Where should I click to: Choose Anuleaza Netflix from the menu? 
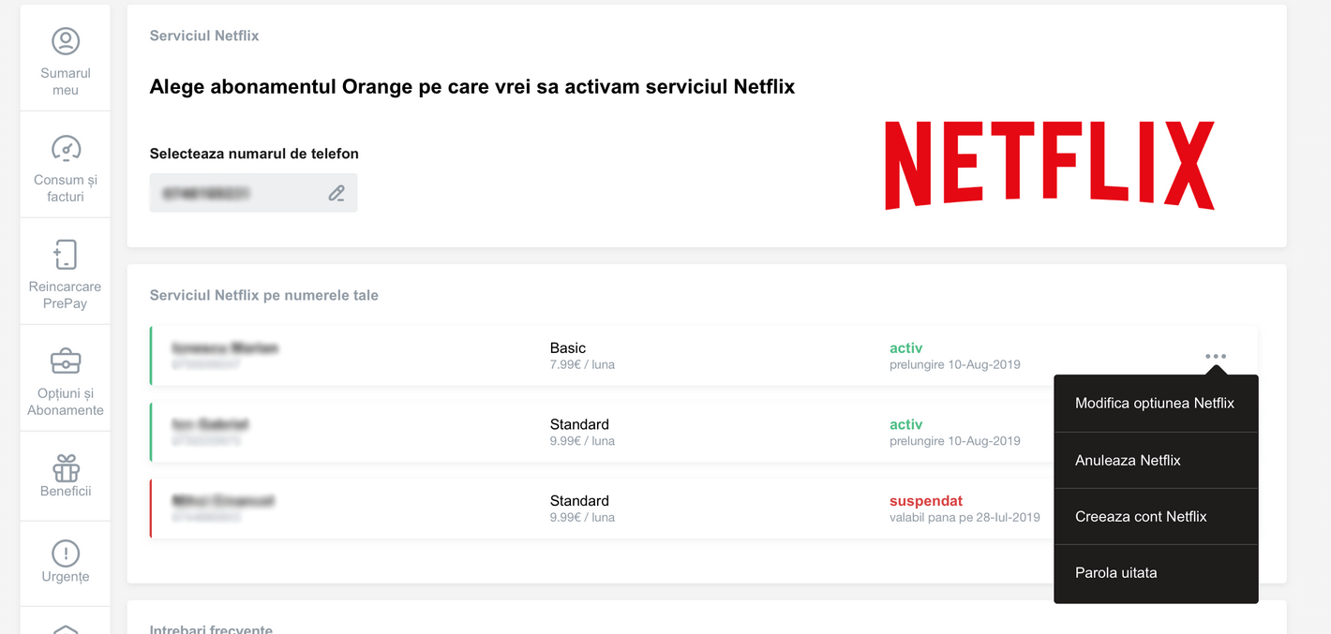1156,460
